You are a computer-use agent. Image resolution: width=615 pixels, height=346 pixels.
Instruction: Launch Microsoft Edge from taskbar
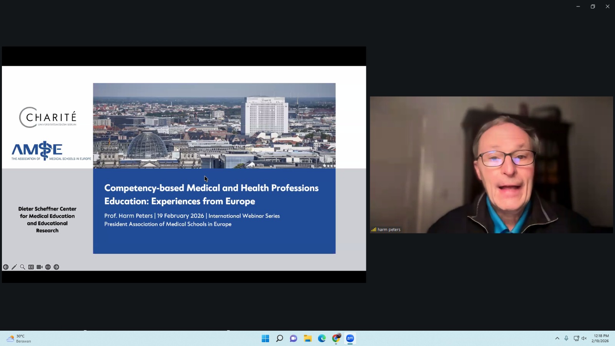click(322, 338)
